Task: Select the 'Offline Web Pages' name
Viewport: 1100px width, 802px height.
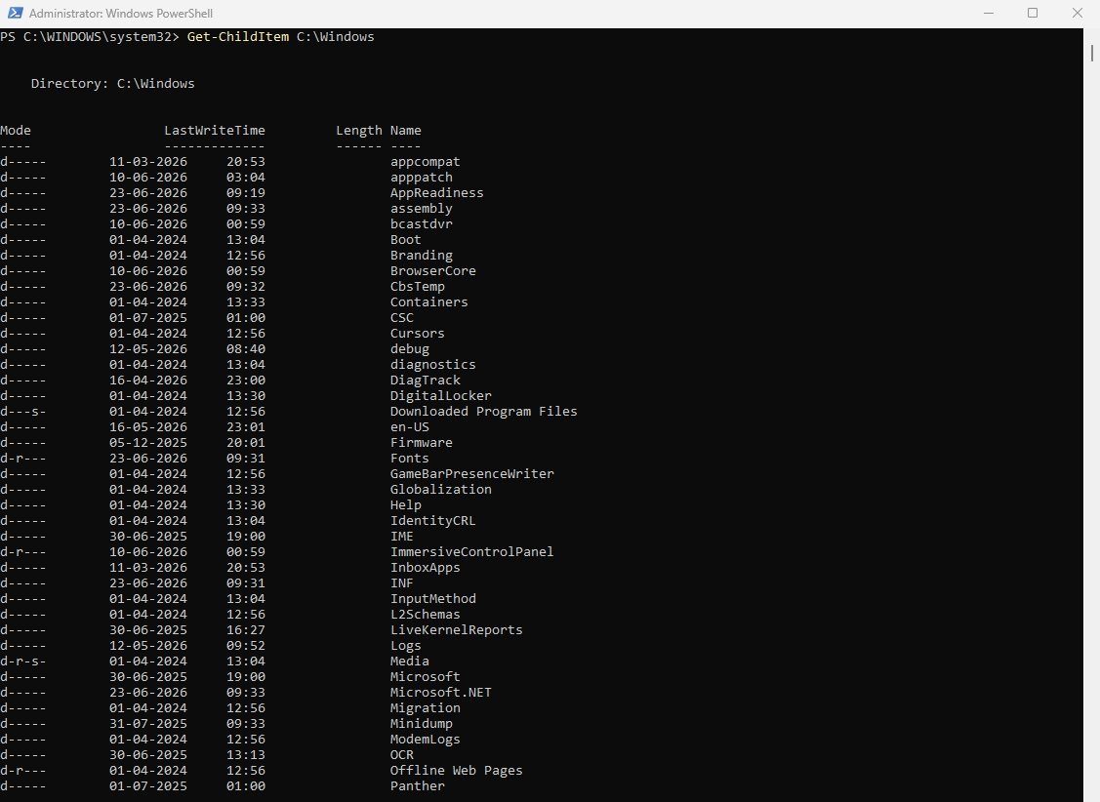Action: (456, 771)
